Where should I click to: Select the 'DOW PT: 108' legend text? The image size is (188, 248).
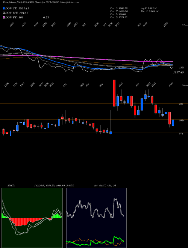pos(14,17)
